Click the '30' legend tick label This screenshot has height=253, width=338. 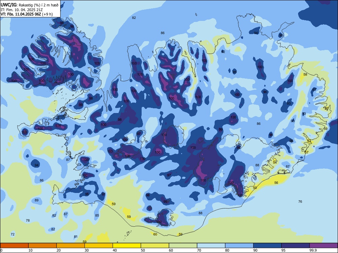pos(87,250)
